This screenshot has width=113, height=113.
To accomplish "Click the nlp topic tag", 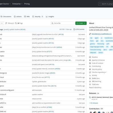I will (x=91, y=38).
